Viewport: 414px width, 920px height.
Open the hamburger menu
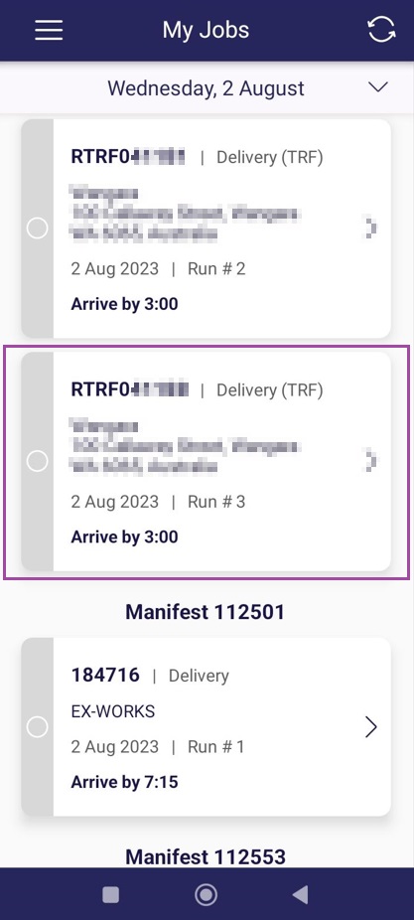(x=49, y=30)
